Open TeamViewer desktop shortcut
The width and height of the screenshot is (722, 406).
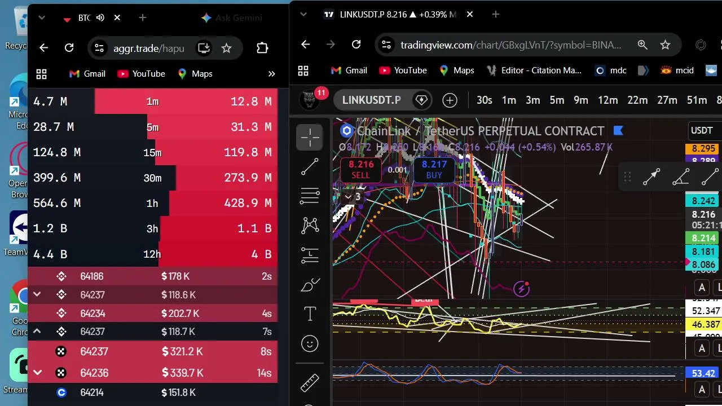click(x=17, y=234)
